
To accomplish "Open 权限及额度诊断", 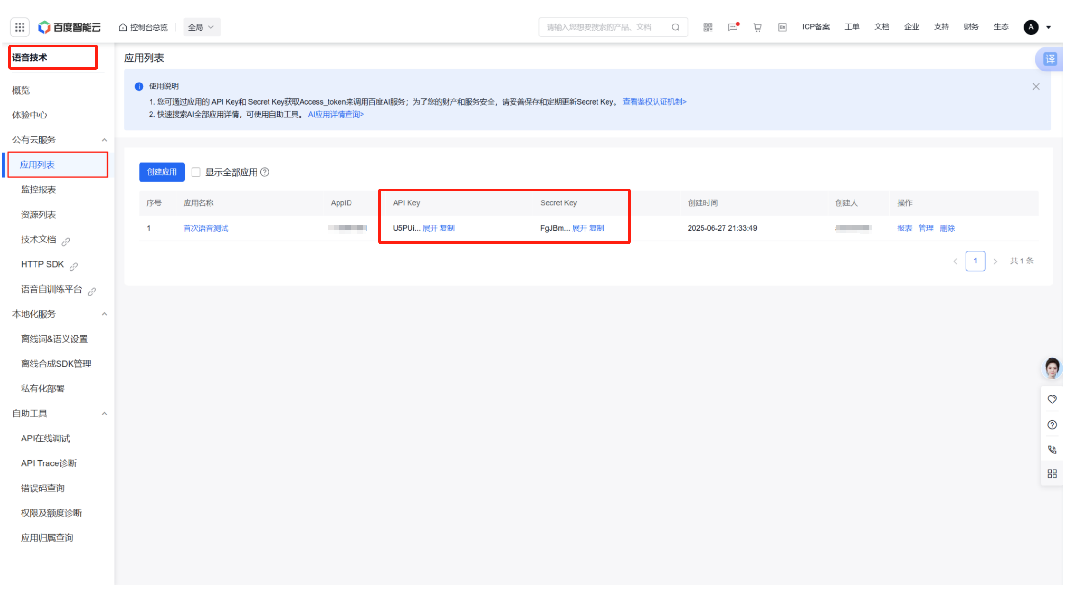I will [x=51, y=513].
